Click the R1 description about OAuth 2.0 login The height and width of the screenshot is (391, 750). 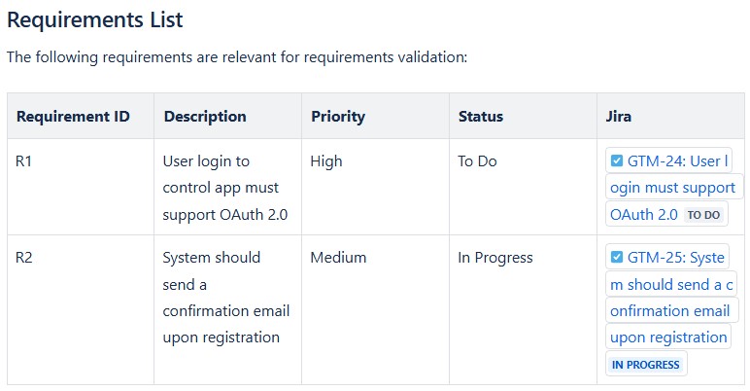(x=224, y=188)
